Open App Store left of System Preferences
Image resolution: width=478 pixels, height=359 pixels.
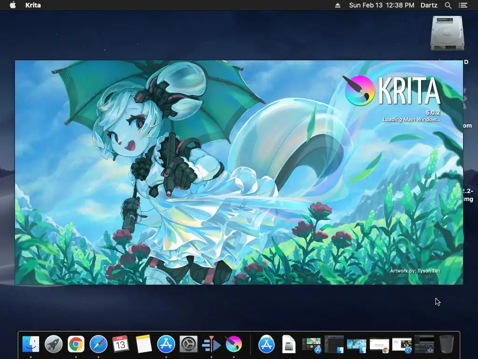166,344
